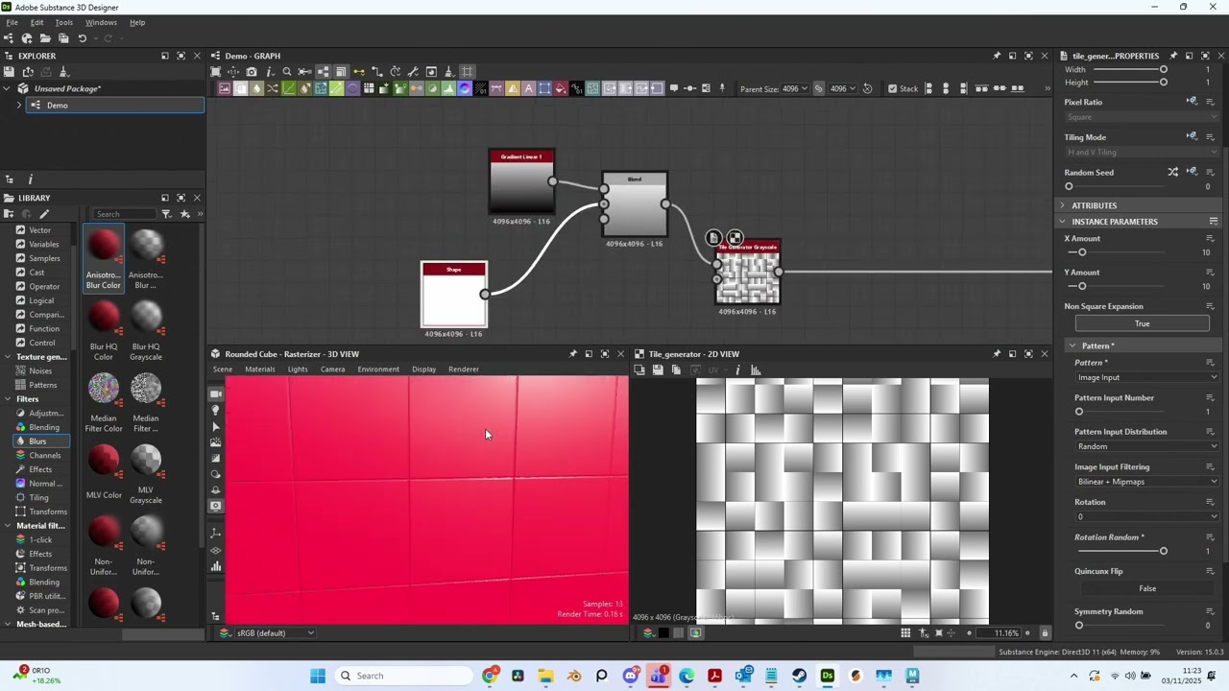Pin the Properties panel
1229x691 pixels.
pos(1172,56)
